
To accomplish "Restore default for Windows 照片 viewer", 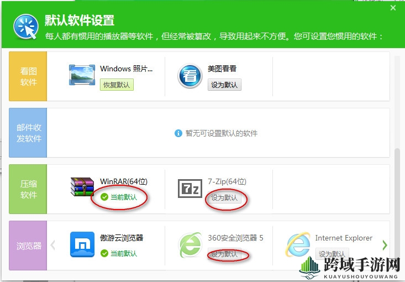I will pos(117,85).
